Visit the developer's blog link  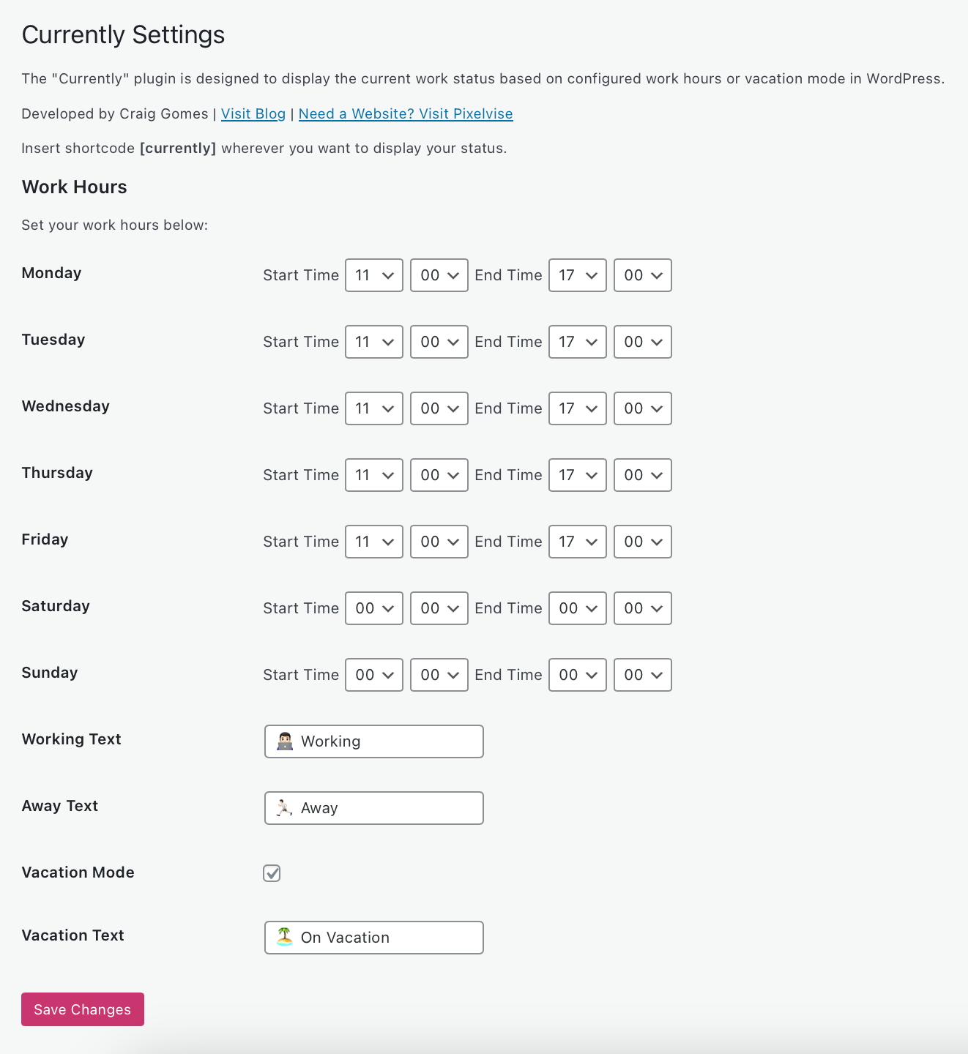pyautogui.click(x=253, y=113)
